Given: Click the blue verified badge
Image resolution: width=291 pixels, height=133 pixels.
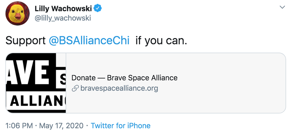Looking at the screenshot, I should point(98,8).
